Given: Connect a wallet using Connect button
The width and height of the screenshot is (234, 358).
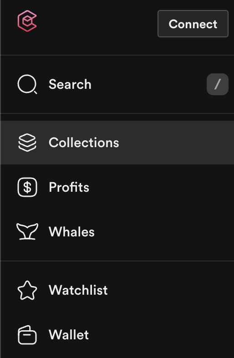Looking at the screenshot, I should point(193,24).
